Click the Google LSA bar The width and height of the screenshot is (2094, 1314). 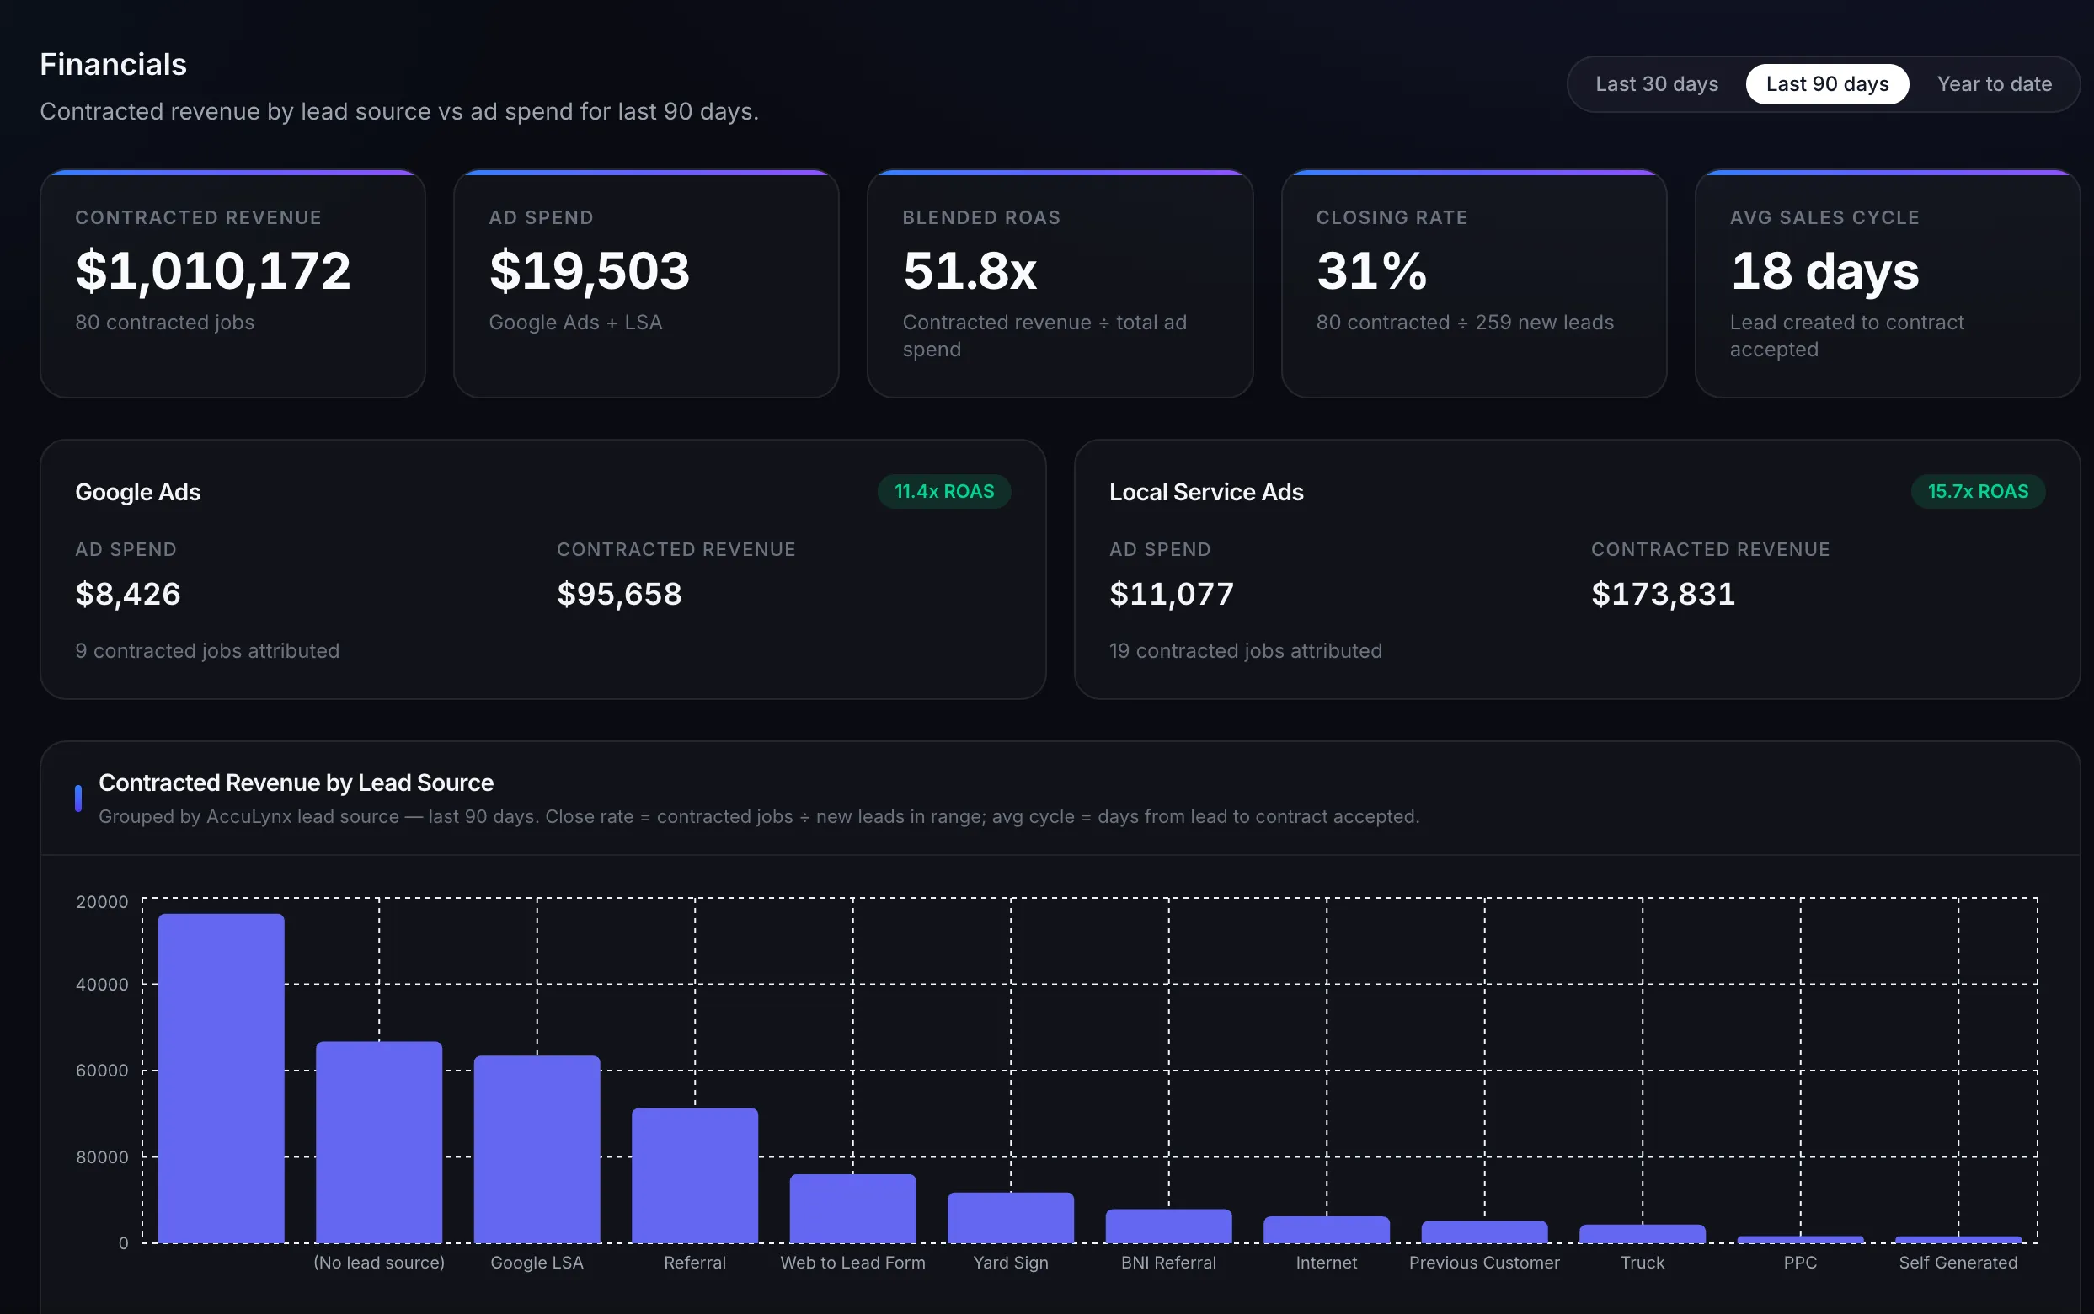coord(537,1149)
